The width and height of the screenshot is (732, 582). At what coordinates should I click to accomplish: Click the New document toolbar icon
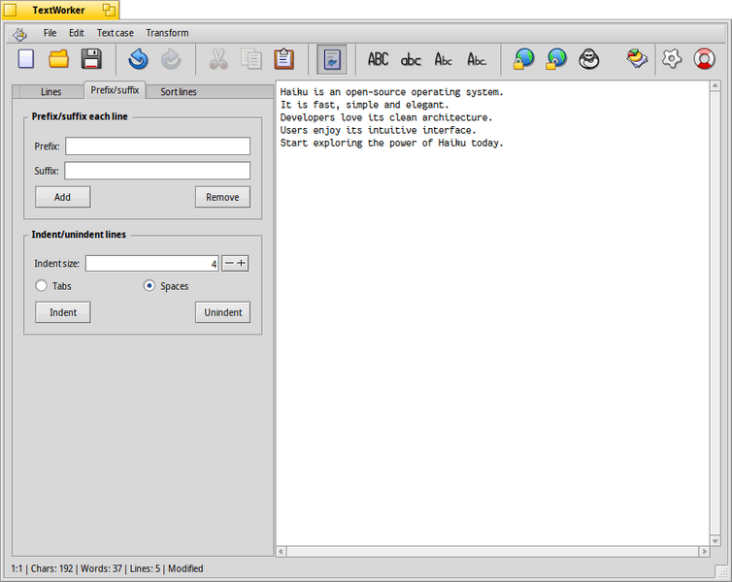[x=26, y=59]
